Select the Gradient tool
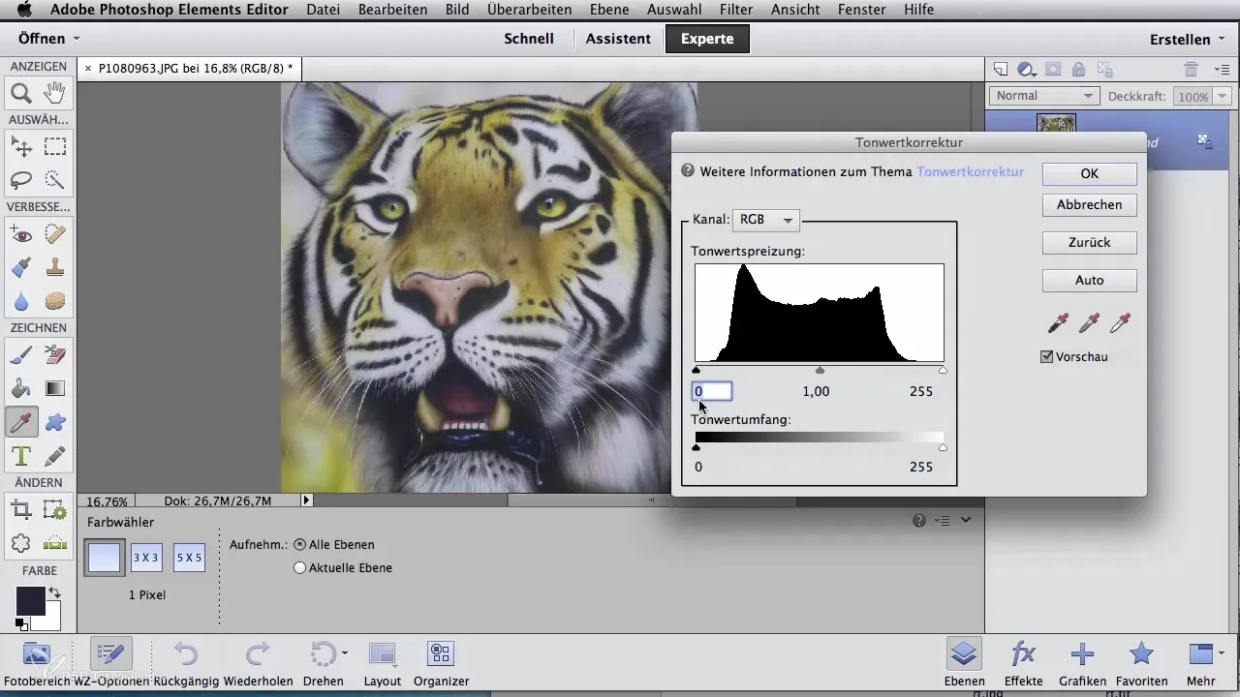The width and height of the screenshot is (1240, 697). pyautogui.click(x=55, y=389)
